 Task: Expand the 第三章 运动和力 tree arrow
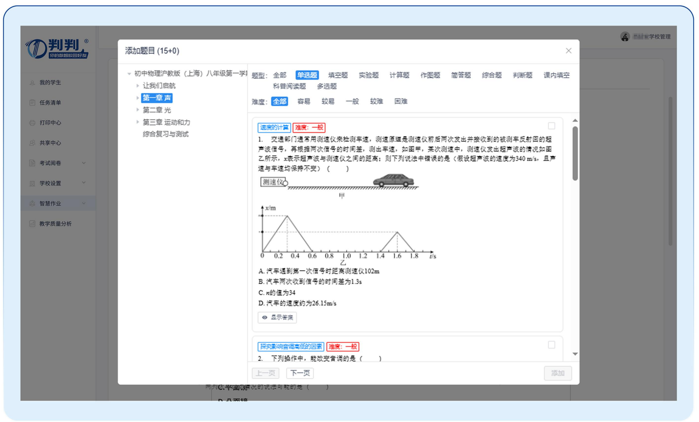pos(138,122)
